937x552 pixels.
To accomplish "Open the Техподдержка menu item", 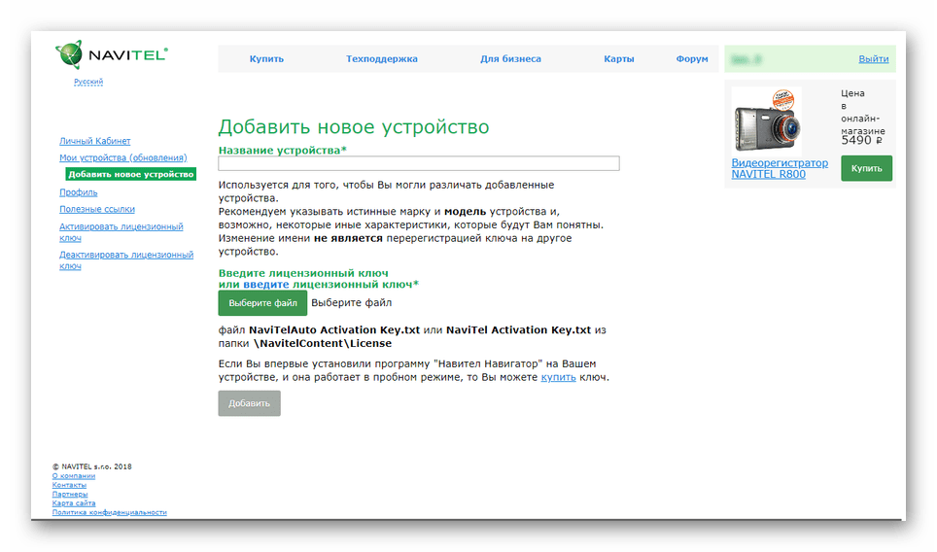I will [382, 59].
